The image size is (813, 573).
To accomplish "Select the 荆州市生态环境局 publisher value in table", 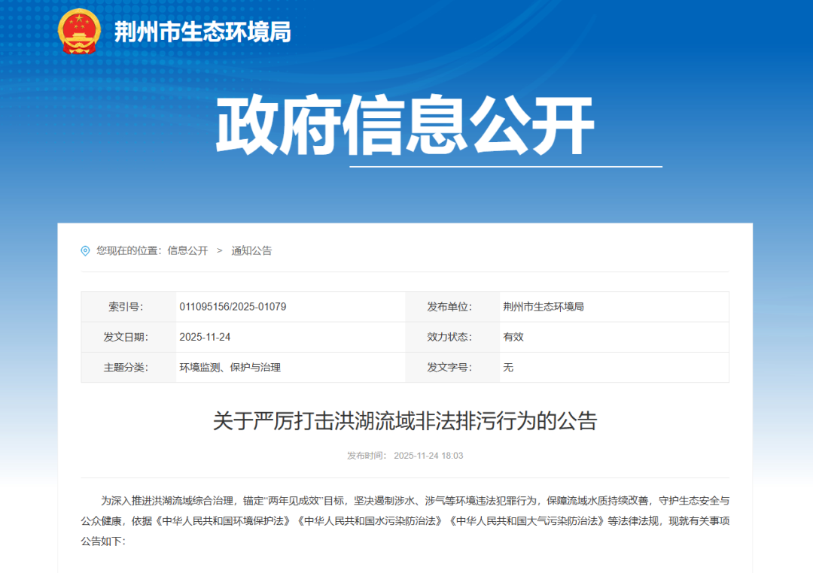I will click(544, 307).
